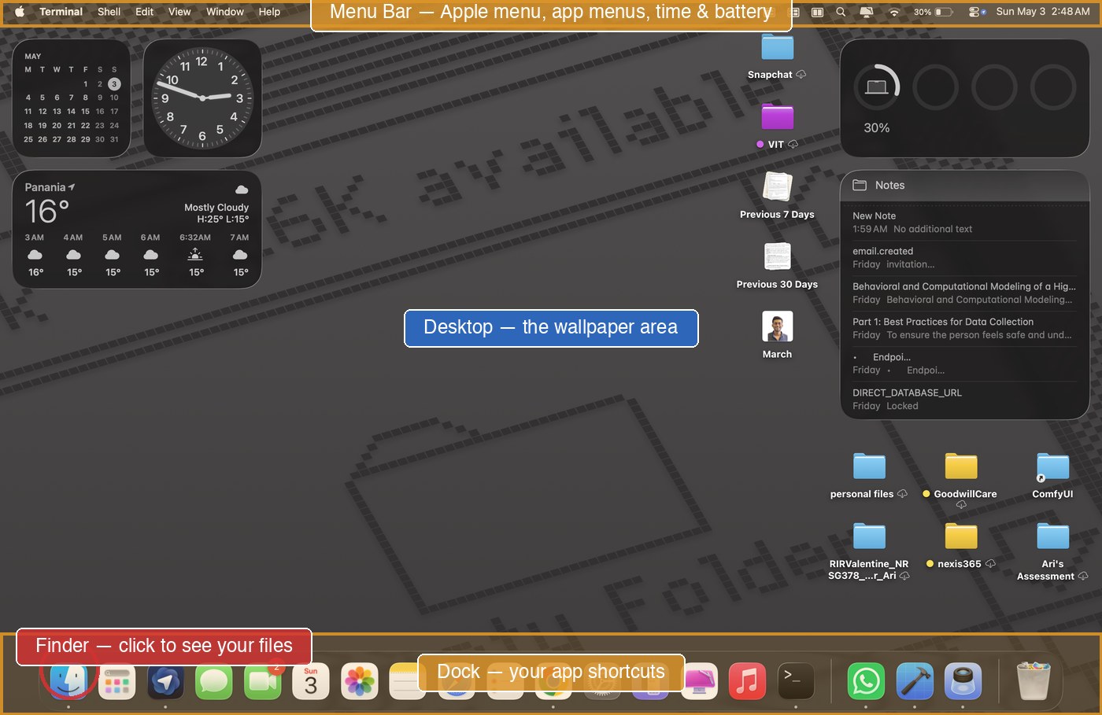Open the locked DIRECT_DATABASE_URL note
The image size is (1102, 715).
(964, 399)
